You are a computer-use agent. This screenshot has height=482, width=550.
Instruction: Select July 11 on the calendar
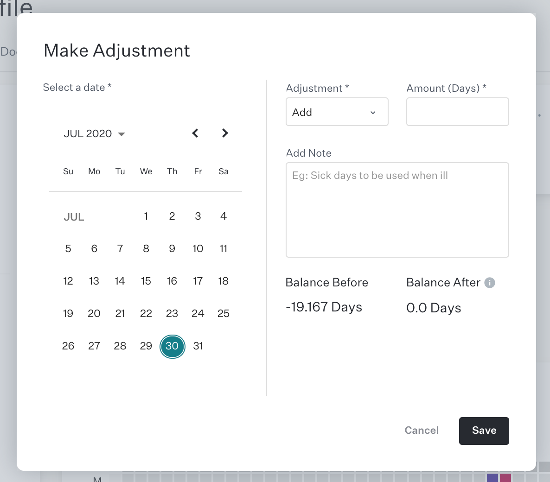click(x=224, y=248)
